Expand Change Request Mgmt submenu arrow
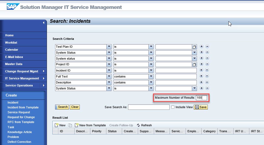This screenshot has width=264, height=145. coord(44,71)
